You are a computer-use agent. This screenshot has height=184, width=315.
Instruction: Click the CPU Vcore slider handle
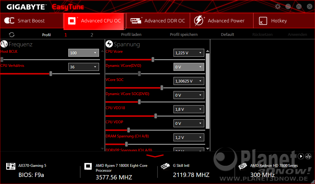[153, 59]
